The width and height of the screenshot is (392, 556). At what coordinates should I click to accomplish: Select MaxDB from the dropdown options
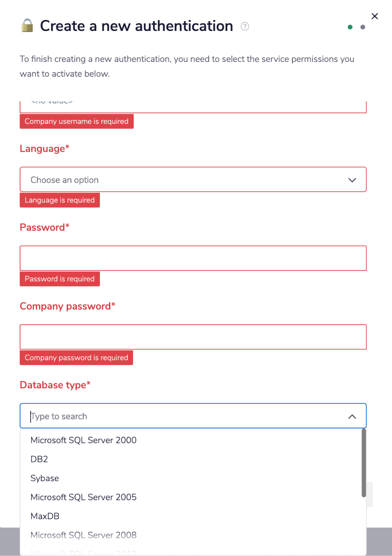pyautogui.click(x=45, y=516)
